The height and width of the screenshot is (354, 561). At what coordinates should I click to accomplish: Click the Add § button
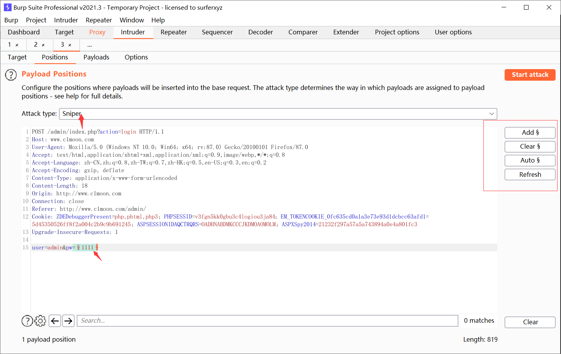tap(530, 133)
